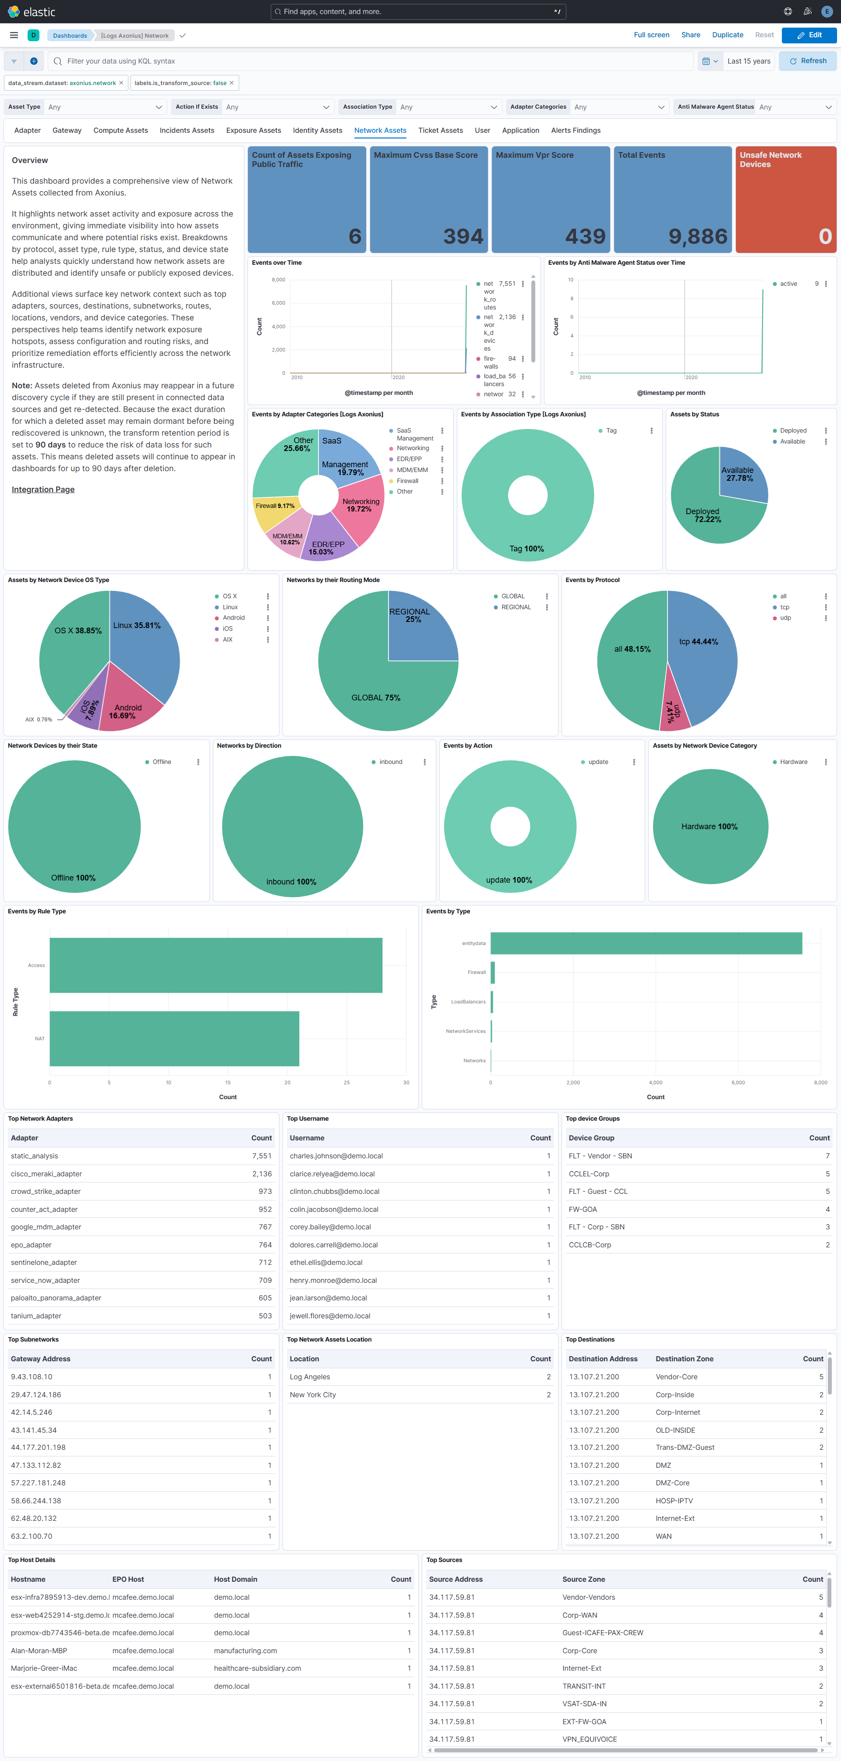This screenshot has height=1761, width=841.
Task: Open the user avatar E menu
Action: [x=827, y=12]
